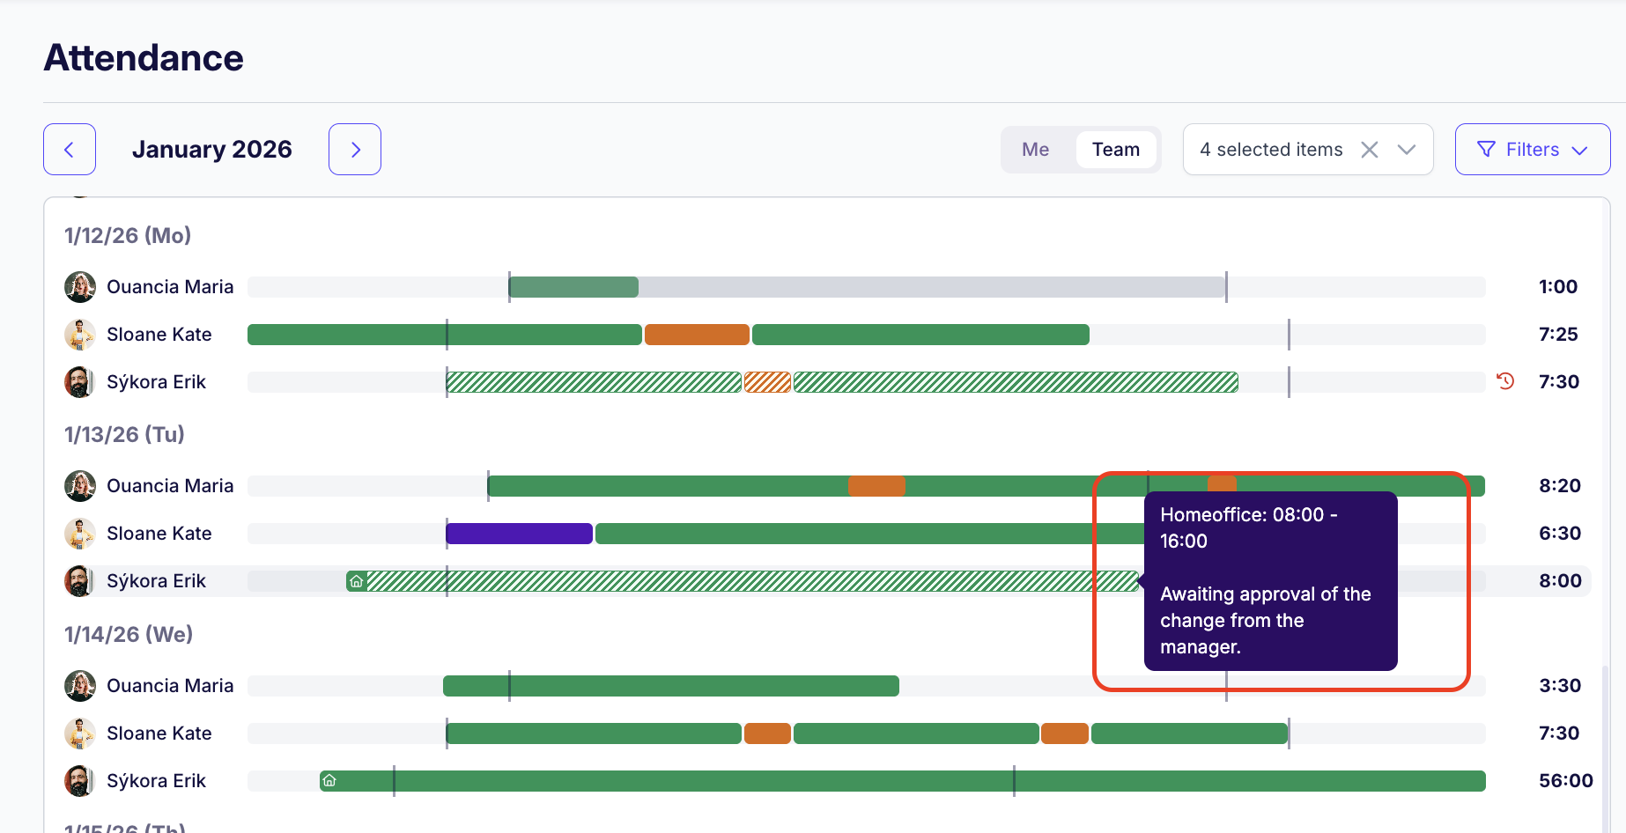Click the January 2026 month label
Viewport: 1626px width, 833px height.
211,150
